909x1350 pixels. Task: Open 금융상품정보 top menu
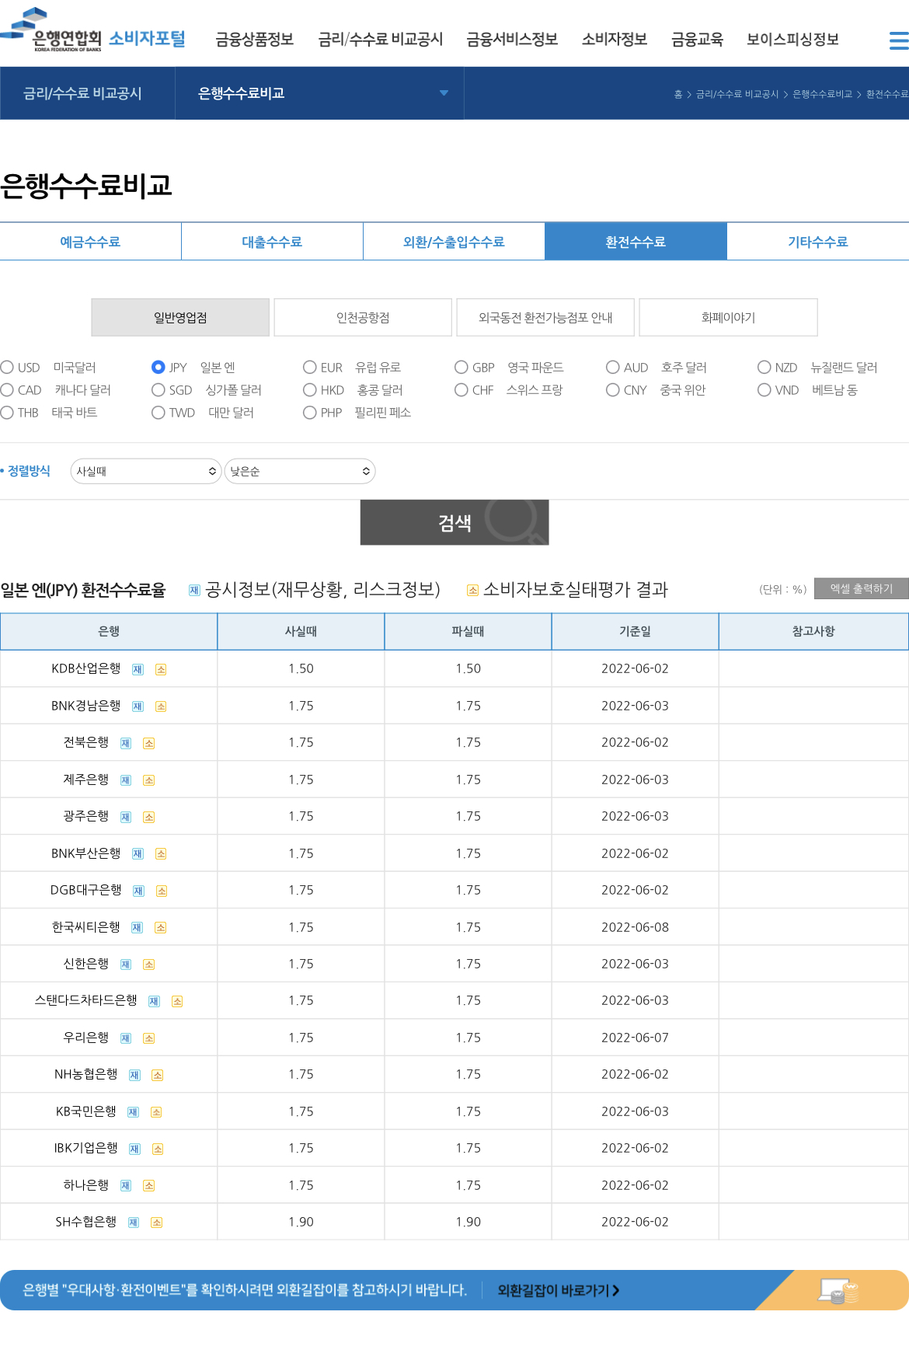pos(255,40)
